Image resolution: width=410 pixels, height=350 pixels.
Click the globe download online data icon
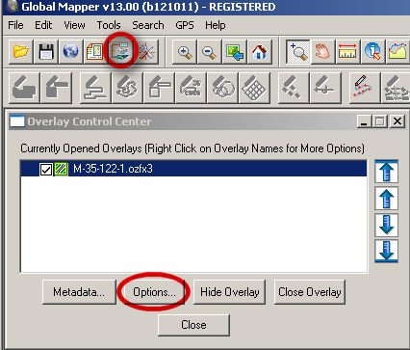[70, 51]
